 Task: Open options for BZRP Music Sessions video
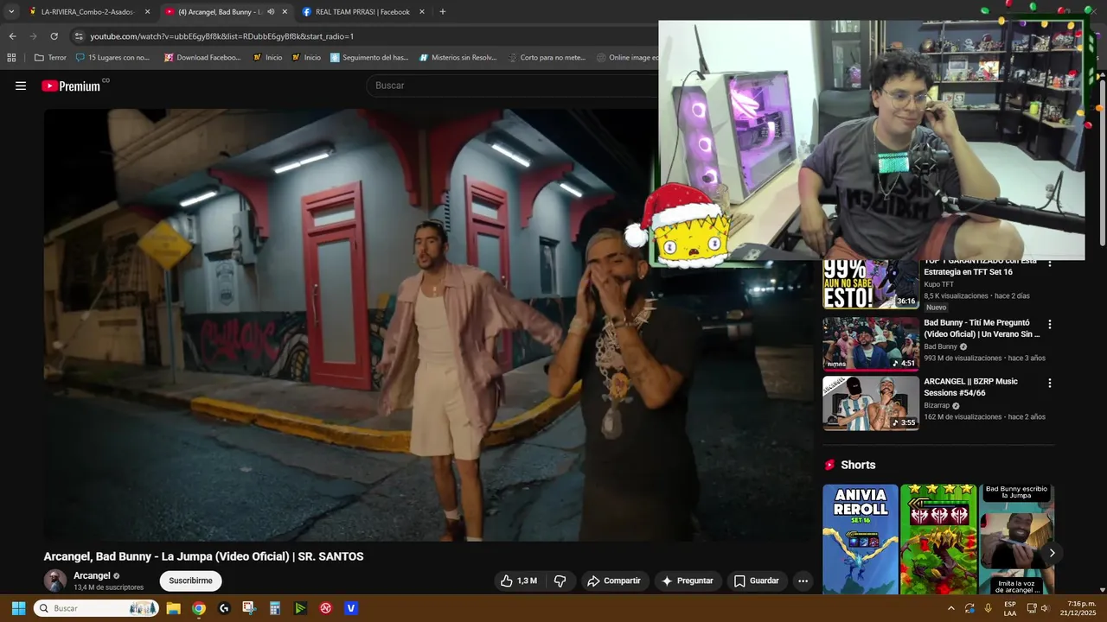tap(1050, 383)
